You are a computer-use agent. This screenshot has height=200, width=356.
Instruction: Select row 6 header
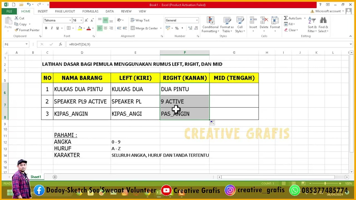pyautogui.click(x=5, y=89)
